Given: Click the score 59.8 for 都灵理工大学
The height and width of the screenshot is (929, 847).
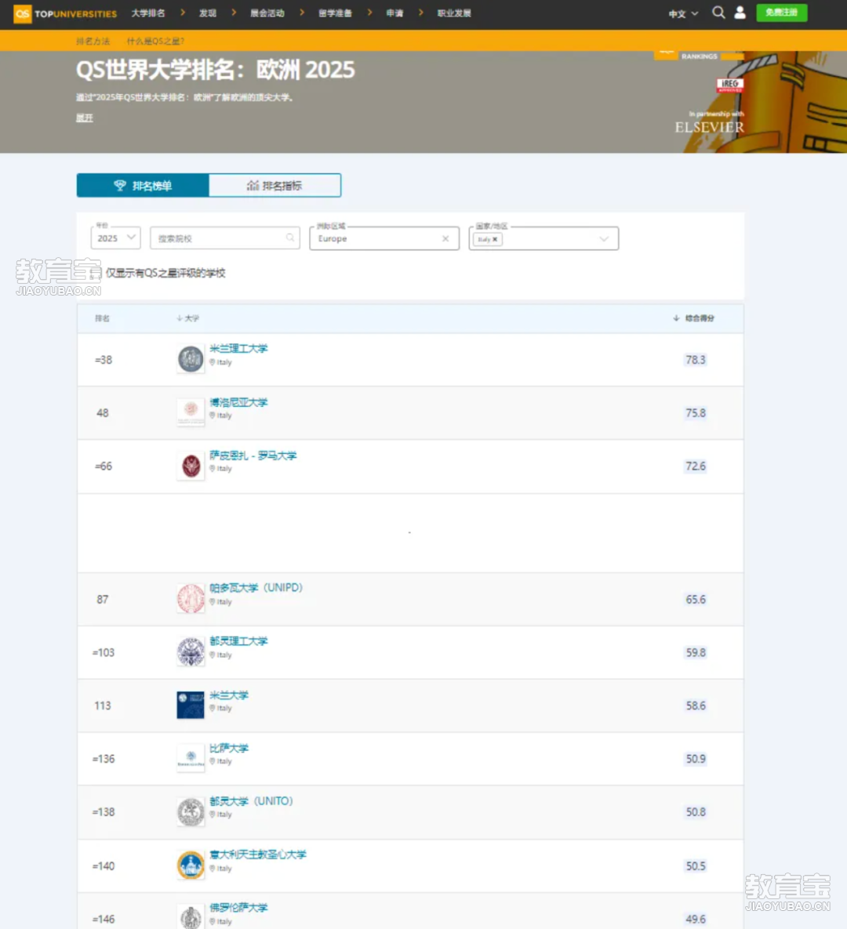Looking at the screenshot, I should [696, 652].
